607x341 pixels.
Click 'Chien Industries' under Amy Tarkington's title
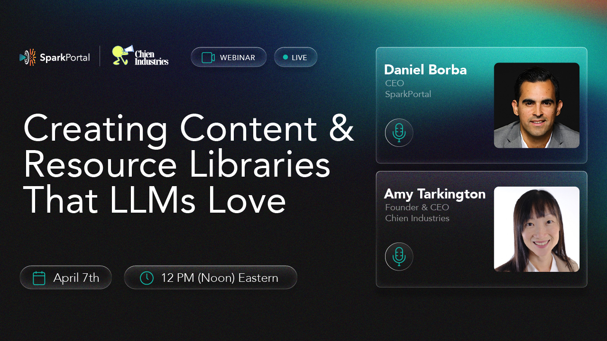coord(417,218)
